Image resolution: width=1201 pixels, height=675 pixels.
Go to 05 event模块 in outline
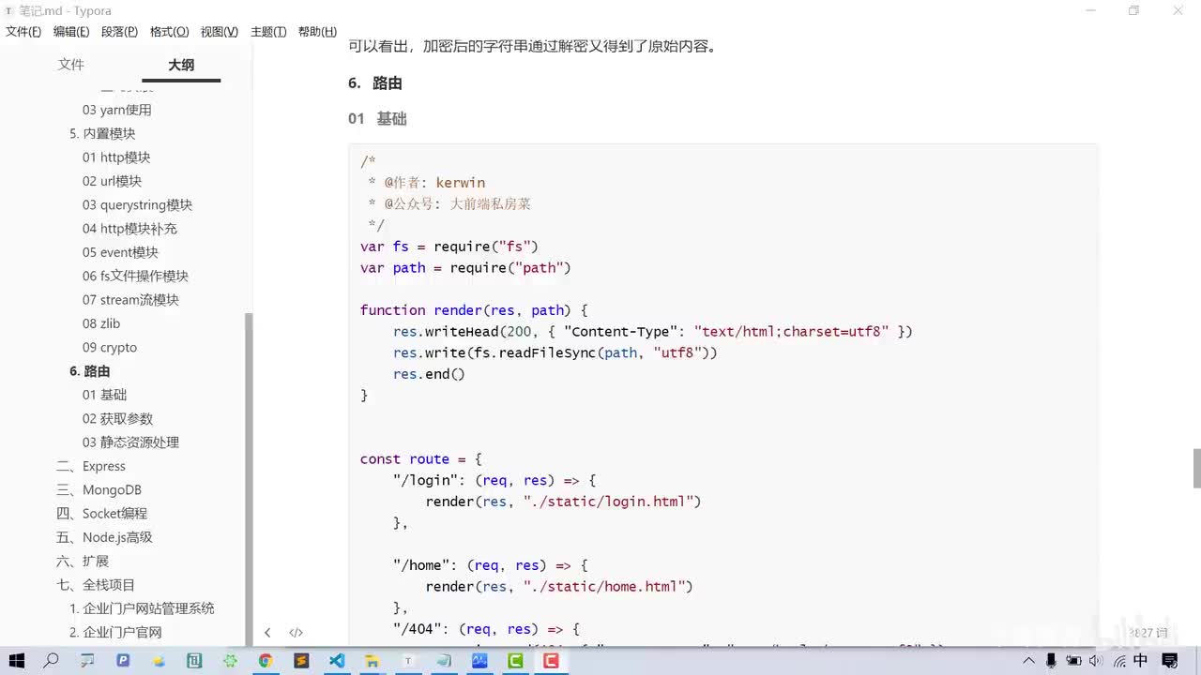tap(120, 252)
